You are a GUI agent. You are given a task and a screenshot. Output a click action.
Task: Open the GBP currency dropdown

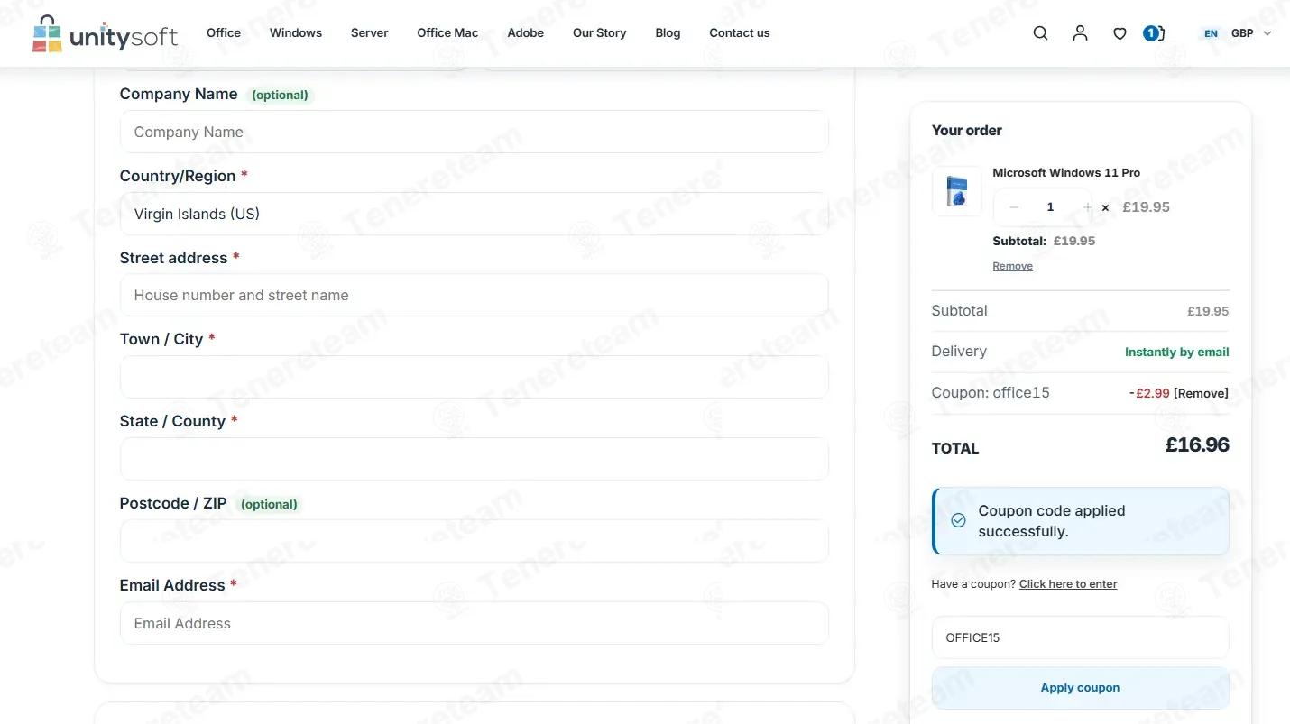pyautogui.click(x=1251, y=33)
